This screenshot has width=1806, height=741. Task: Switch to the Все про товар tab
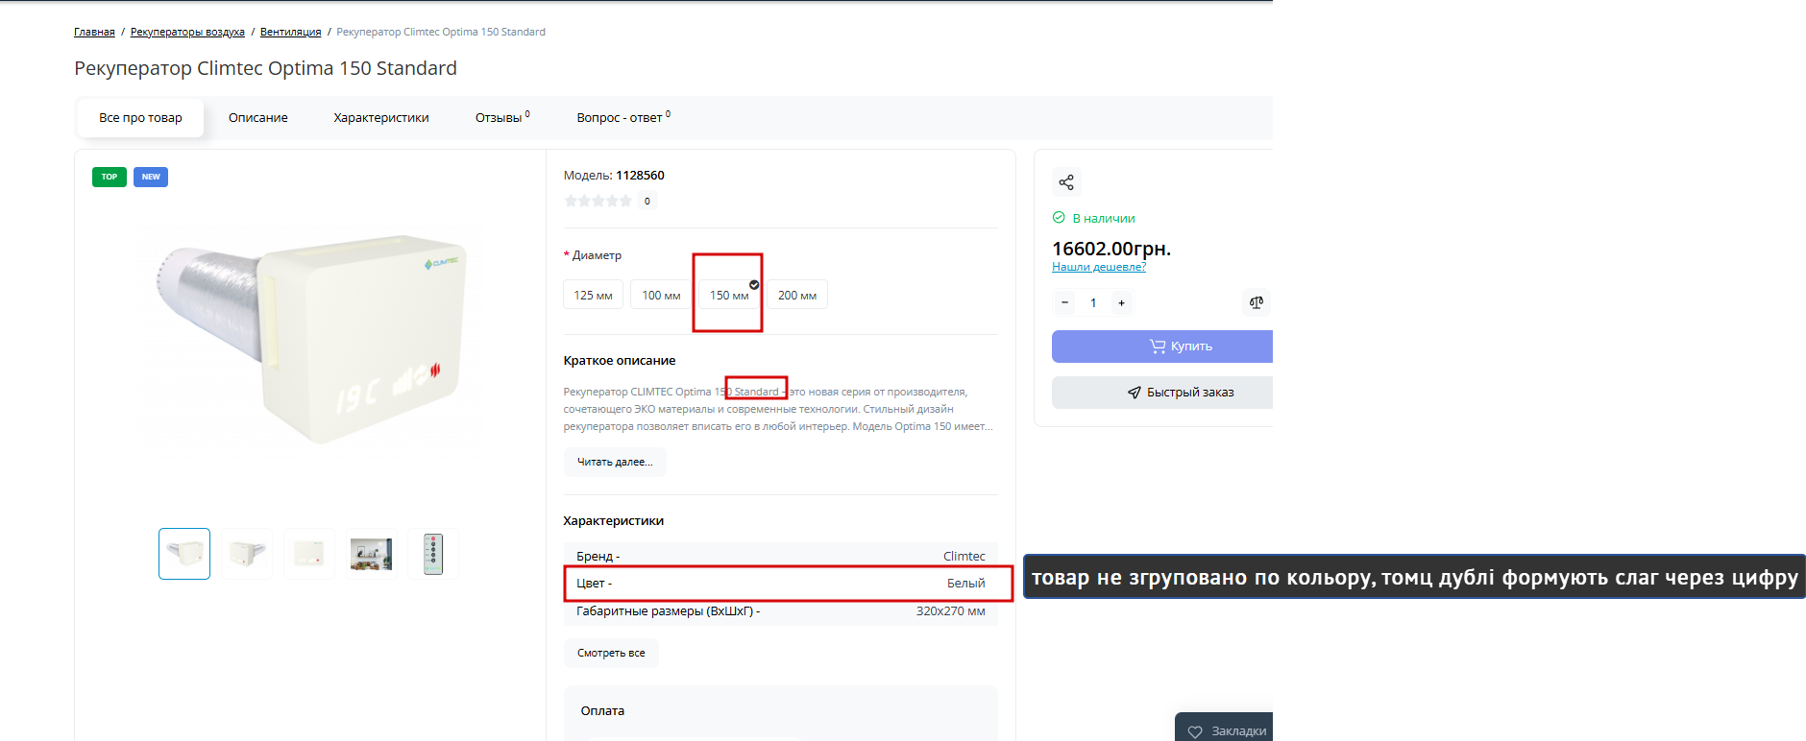(140, 118)
